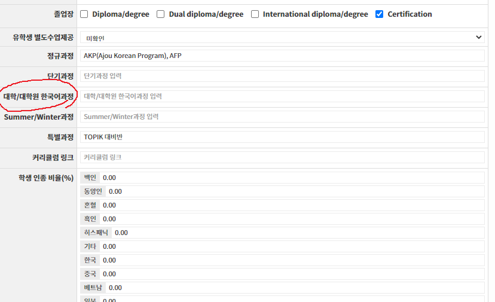Enable the Dual diploma/degree option
The width and height of the screenshot is (495, 302).
(160, 14)
